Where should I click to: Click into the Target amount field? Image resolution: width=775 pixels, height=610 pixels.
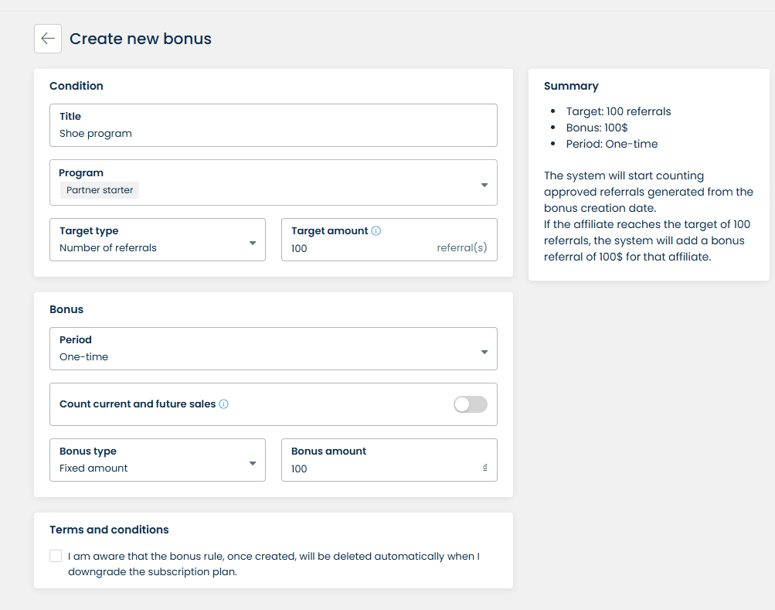(355, 248)
